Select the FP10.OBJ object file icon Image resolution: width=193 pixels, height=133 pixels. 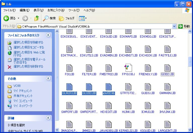128,68
